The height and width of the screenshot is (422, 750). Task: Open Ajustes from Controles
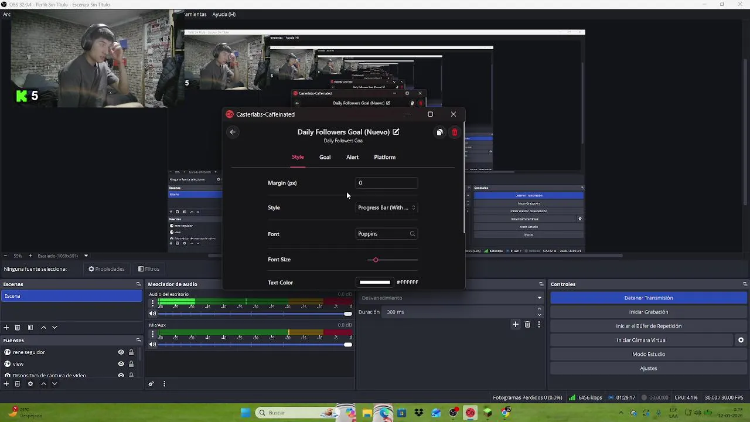click(x=648, y=368)
